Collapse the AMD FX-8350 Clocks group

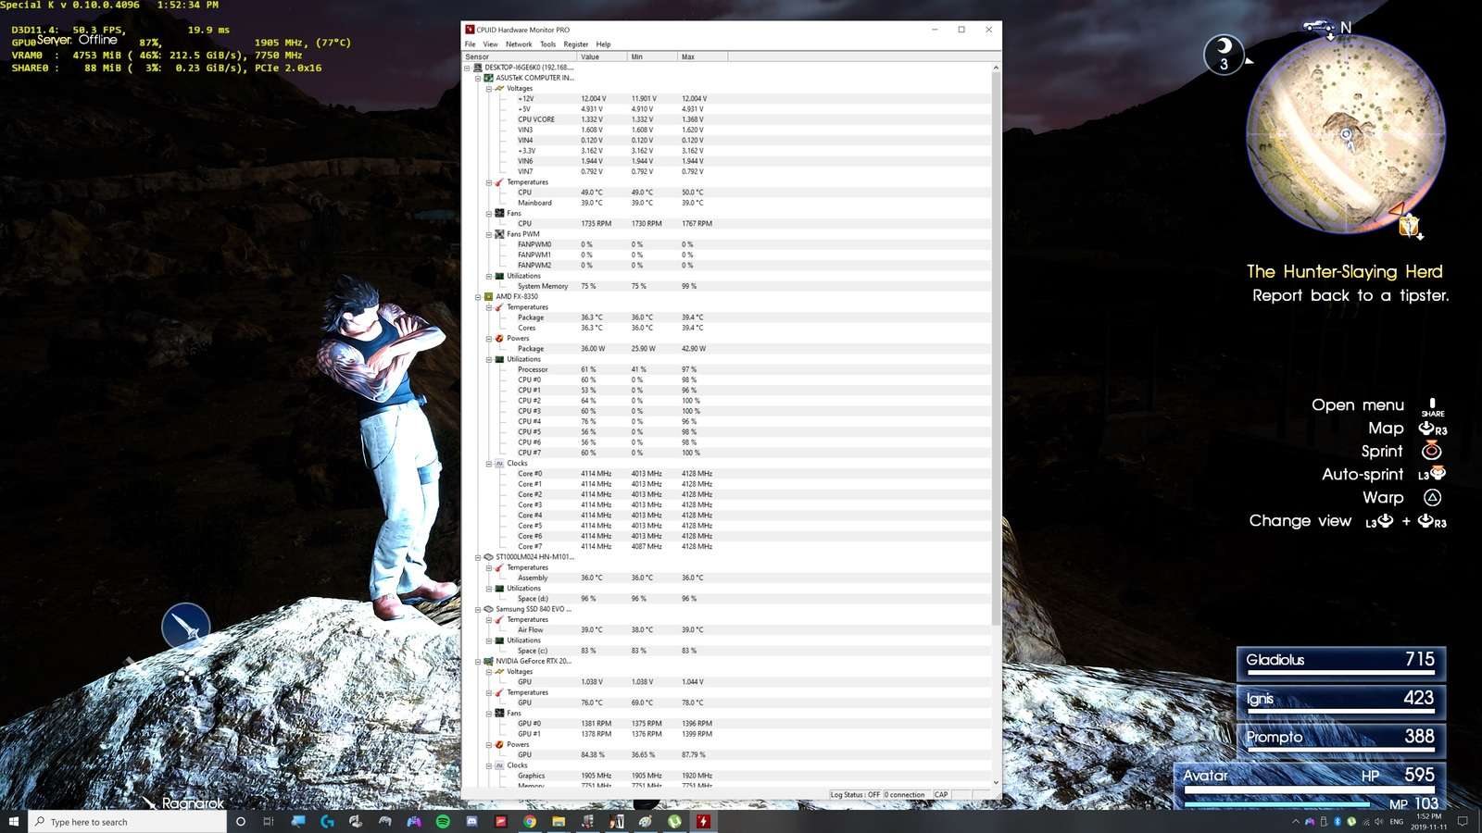pos(489,464)
